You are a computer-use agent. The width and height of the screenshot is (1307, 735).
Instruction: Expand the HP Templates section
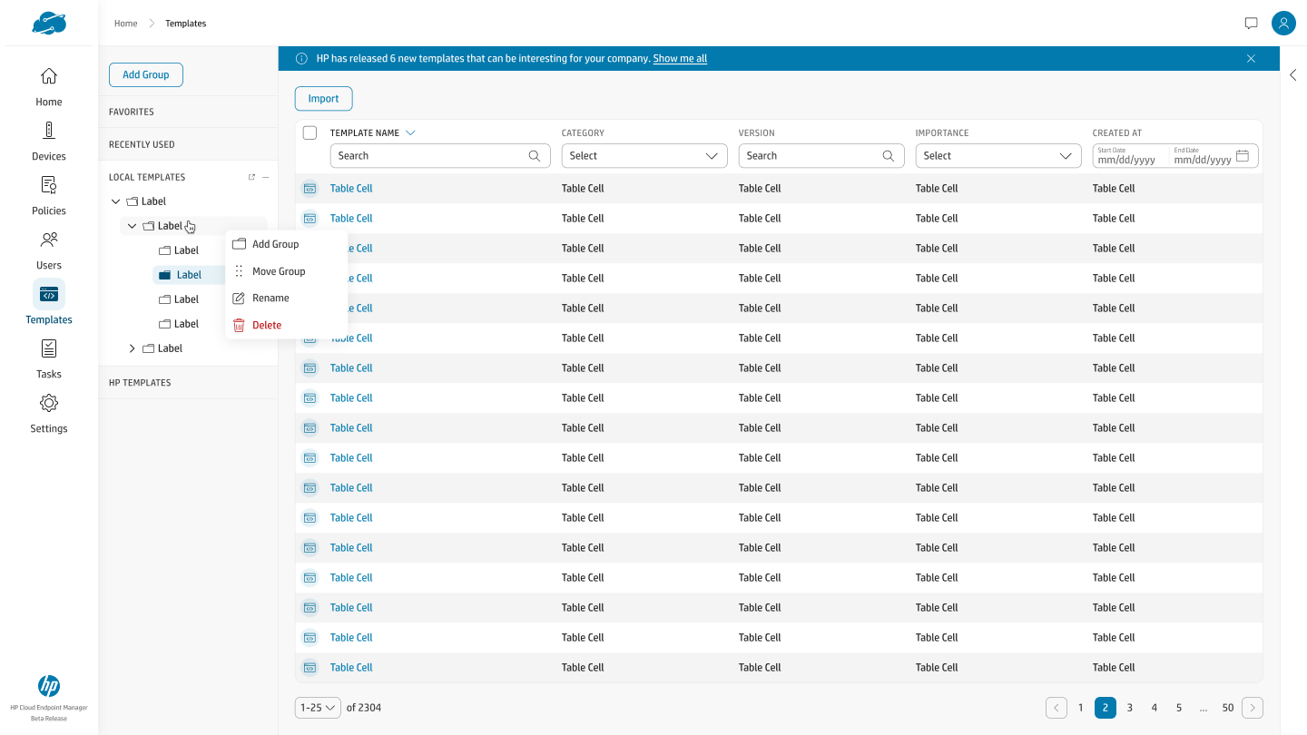tap(188, 382)
